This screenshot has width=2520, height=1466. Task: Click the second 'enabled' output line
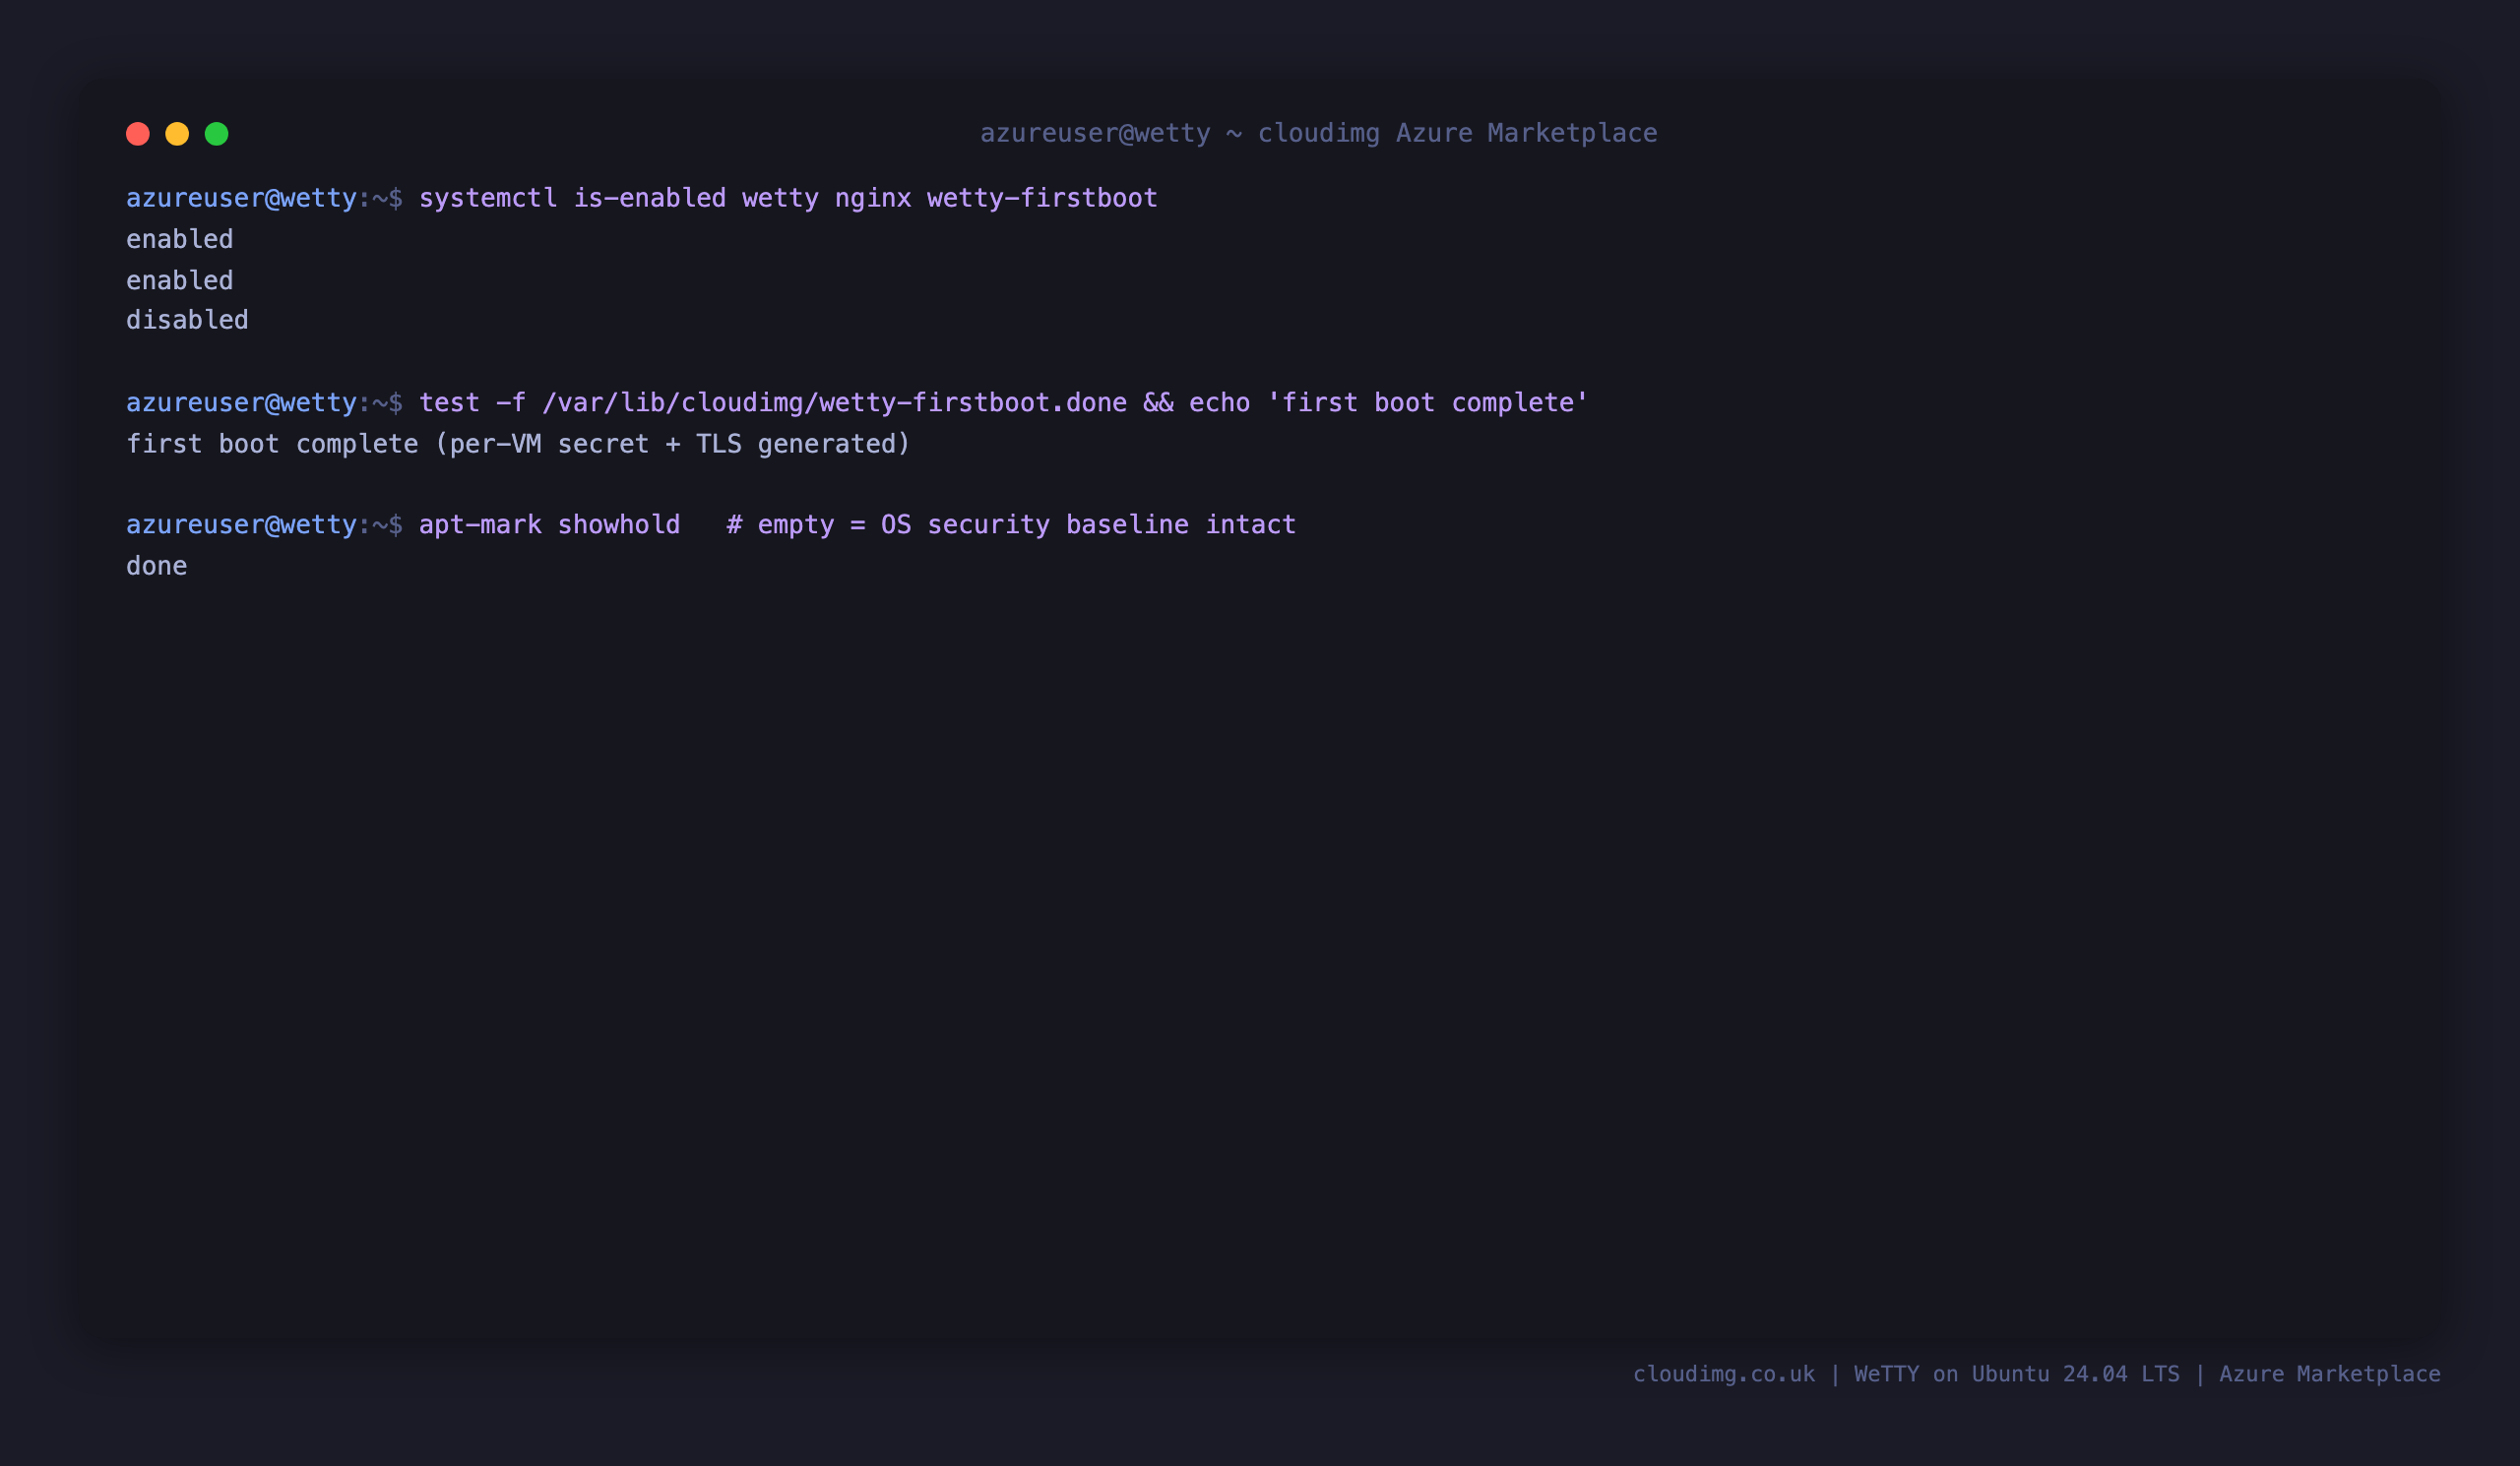[x=180, y=279]
